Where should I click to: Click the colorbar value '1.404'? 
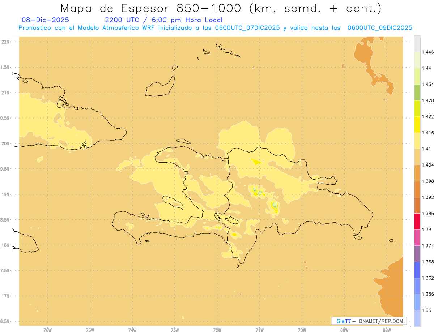(428, 165)
